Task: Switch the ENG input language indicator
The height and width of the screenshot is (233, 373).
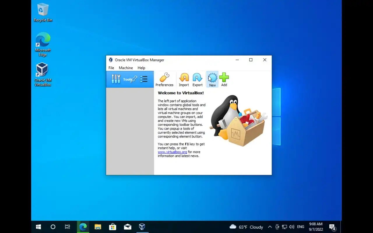Action: coord(301,227)
